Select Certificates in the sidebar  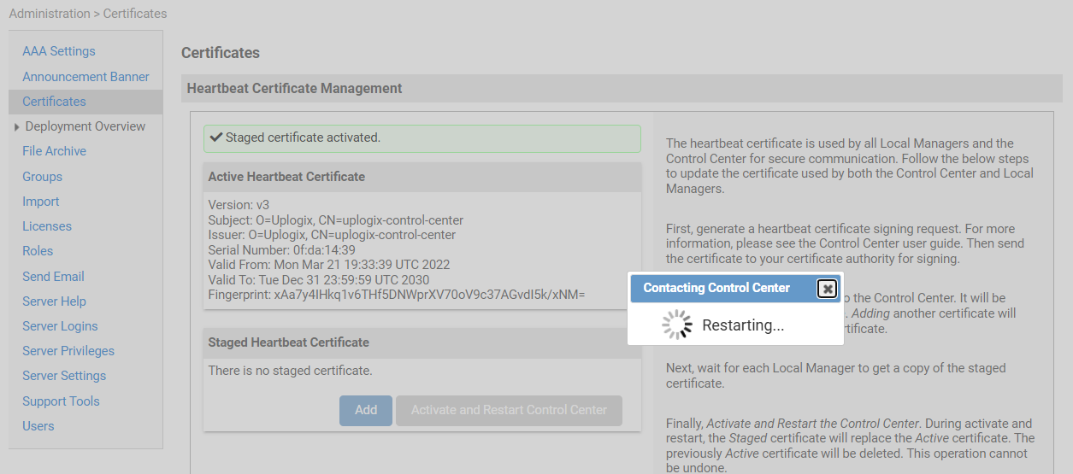(x=54, y=102)
